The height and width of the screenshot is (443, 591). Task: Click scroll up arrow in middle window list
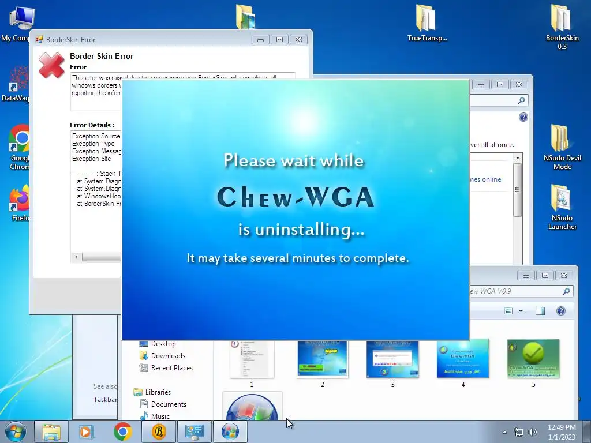point(518,158)
